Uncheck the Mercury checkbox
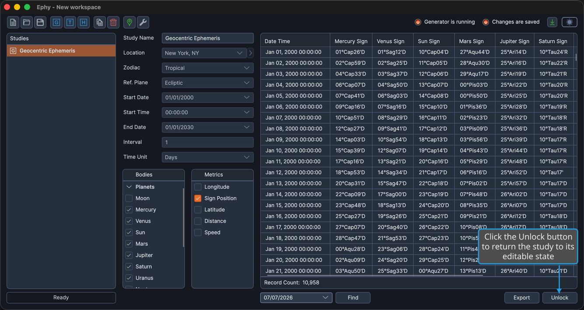Image resolution: width=584 pixels, height=310 pixels. coord(129,210)
